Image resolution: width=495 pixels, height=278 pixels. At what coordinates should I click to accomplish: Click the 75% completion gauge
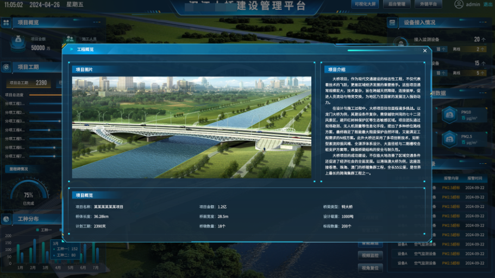[29, 196]
